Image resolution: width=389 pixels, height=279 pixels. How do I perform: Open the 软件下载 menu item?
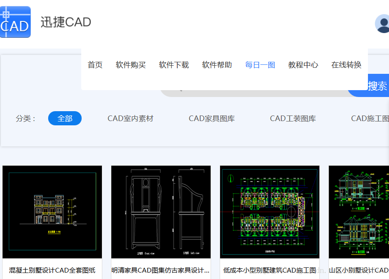pos(174,65)
